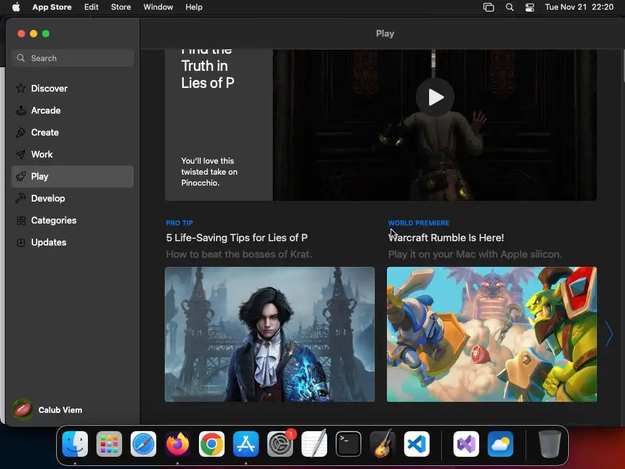The image size is (625, 469).
Task: Click the Stage Manager menu bar icon
Action: coord(489,7)
